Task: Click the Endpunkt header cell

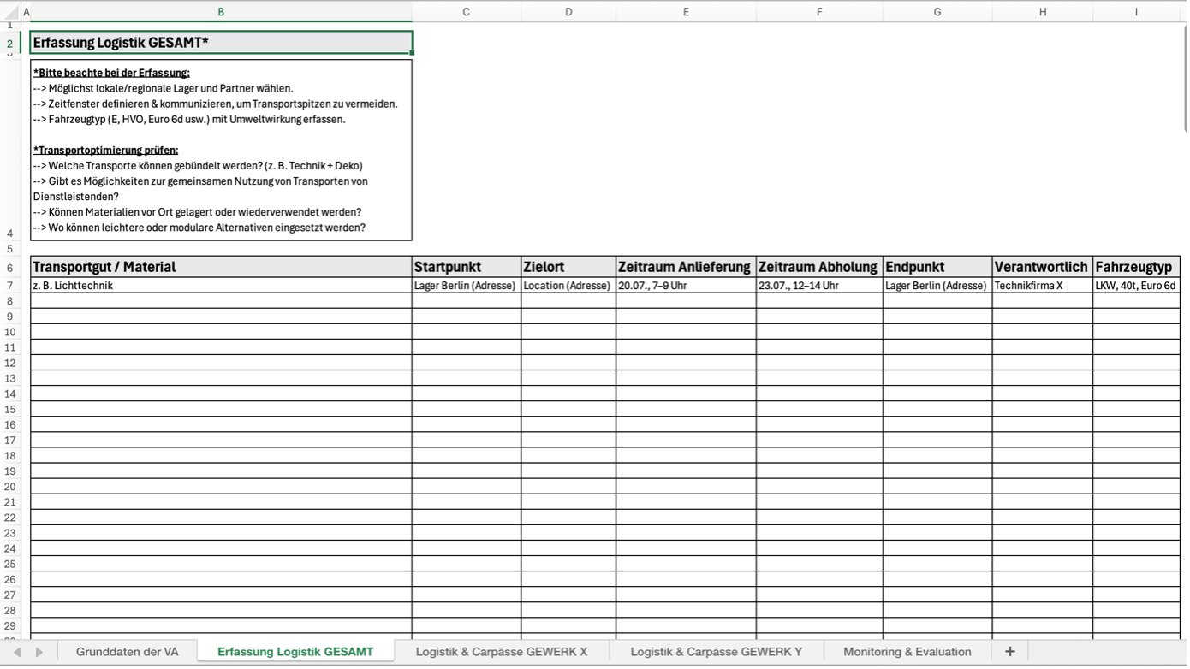Action: point(937,267)
